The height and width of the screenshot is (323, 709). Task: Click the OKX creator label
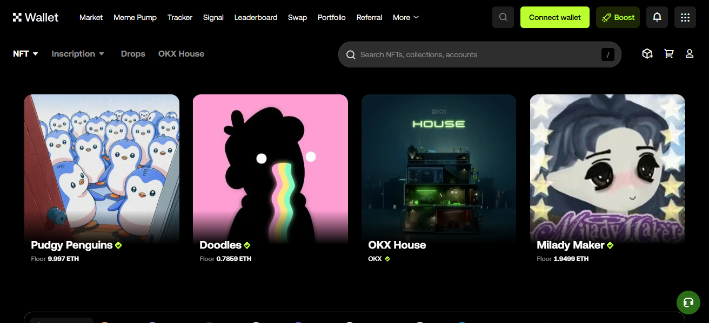pos(375,259)
